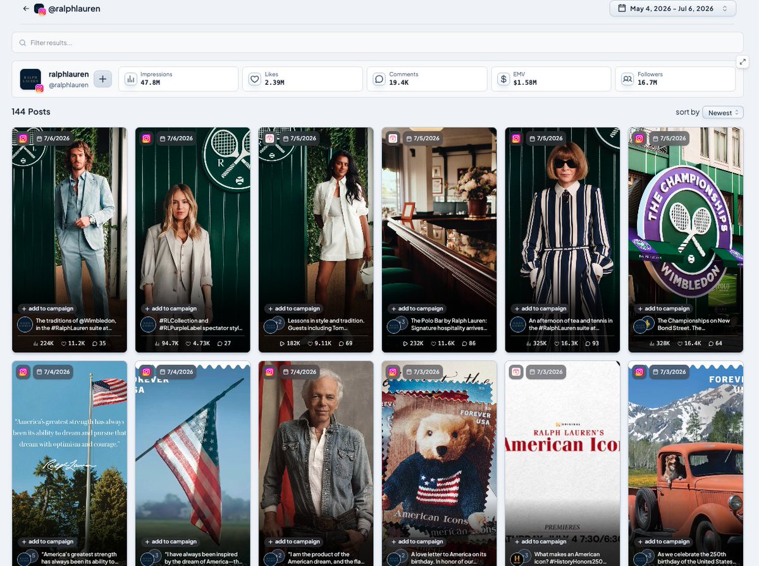The image size is (759, 566).
Task: Click the Instagram icon on the #RLCollection post
Action: (x=146, y=138)
